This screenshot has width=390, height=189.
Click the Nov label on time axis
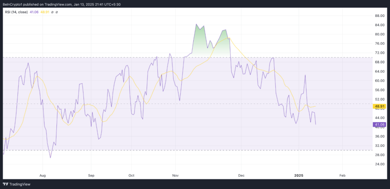pyautogui.click(x=175, y=176)
